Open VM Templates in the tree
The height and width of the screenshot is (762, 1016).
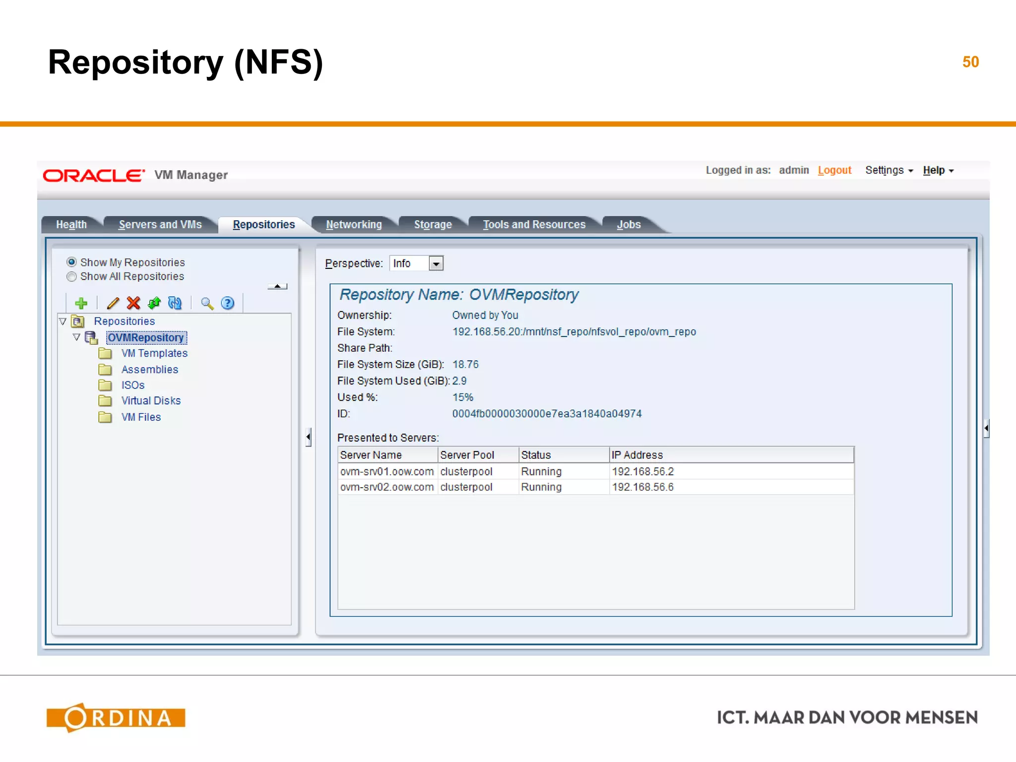(155, 353)
